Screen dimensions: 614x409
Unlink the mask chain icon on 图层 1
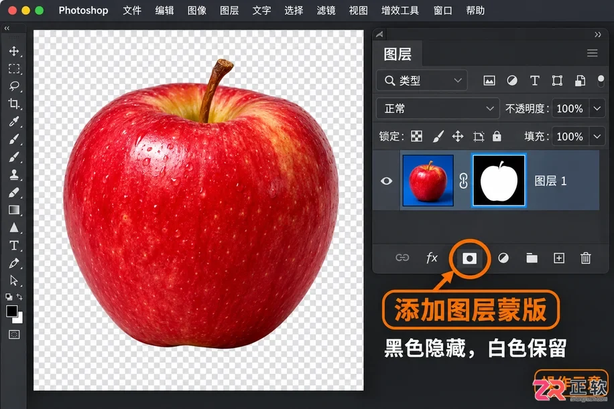463,181
